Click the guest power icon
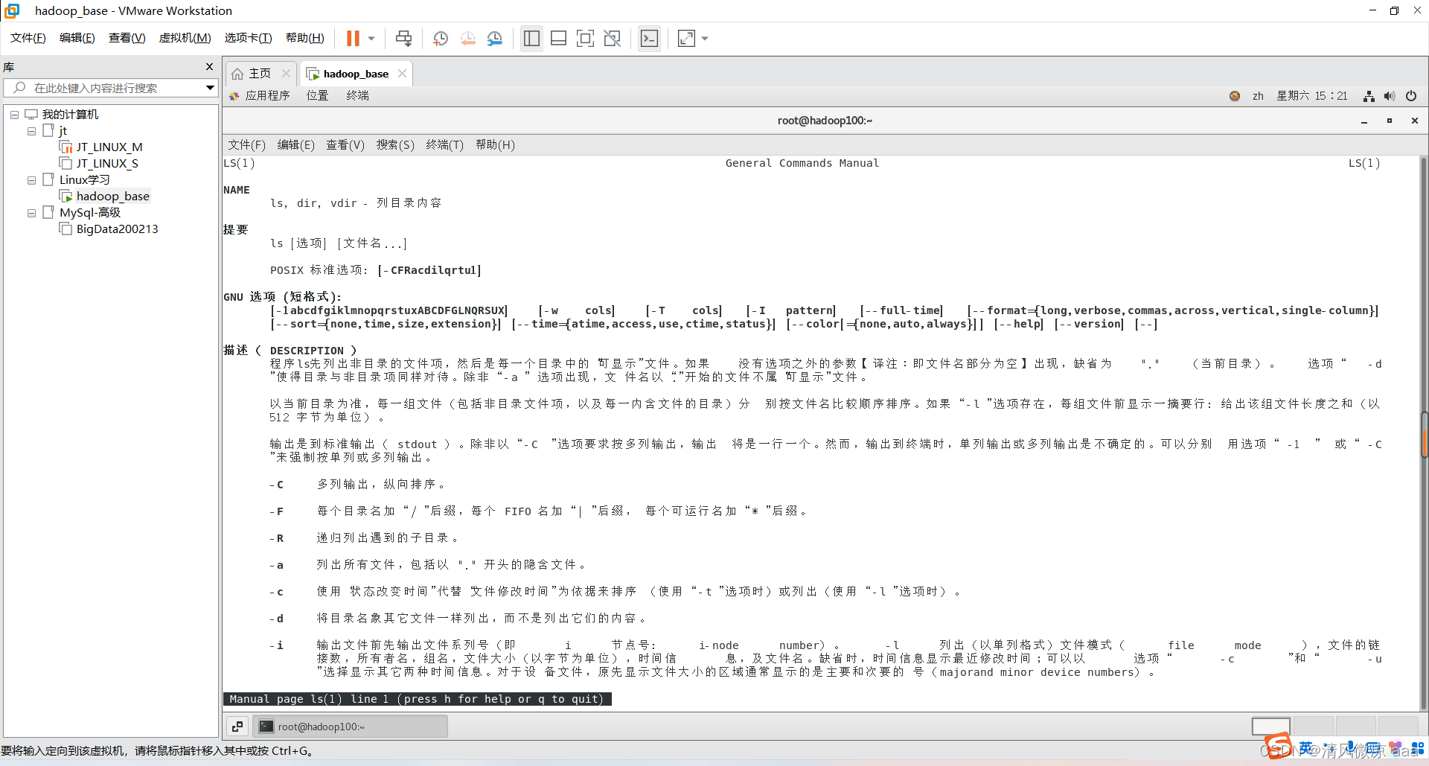Image resolution: width=1429 pixels, height=766 pixels. point(1411,96)
